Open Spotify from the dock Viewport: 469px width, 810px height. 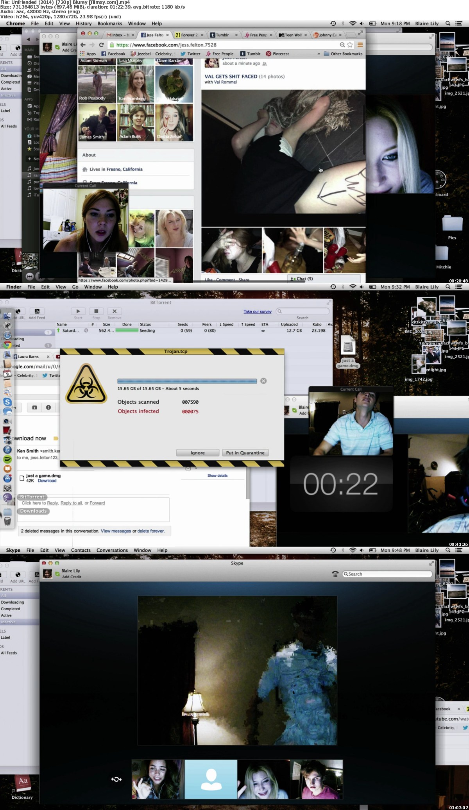point(7,459)
